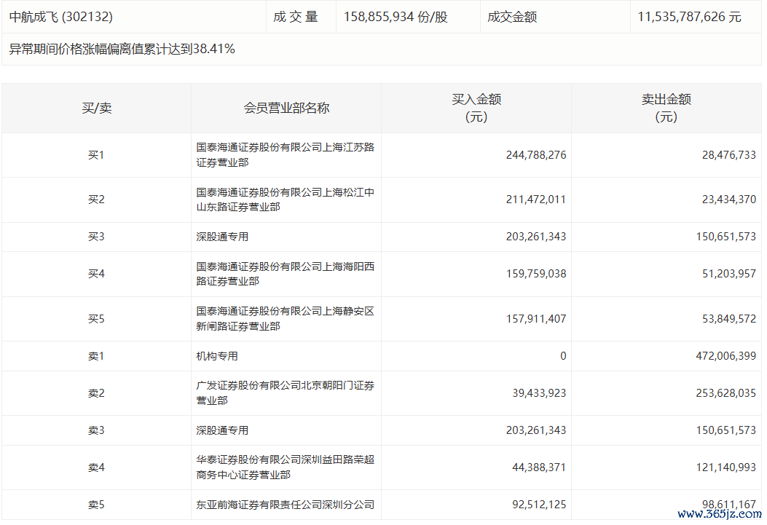Click the 成交金额 value 11,535,787,626 元
Viewport: 767px width, 525px height.
[689, 16]
